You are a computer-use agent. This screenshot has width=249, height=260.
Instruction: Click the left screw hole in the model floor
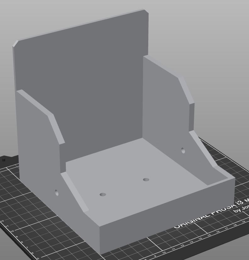pyautogui.click(x=103, y=194)
